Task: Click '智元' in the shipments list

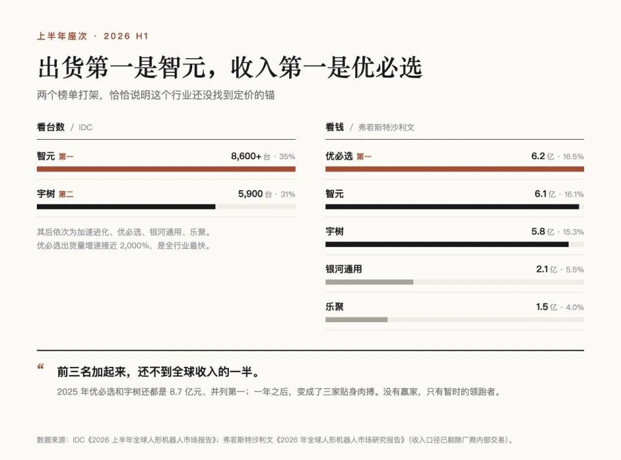Action: click(x=46, y=156)
